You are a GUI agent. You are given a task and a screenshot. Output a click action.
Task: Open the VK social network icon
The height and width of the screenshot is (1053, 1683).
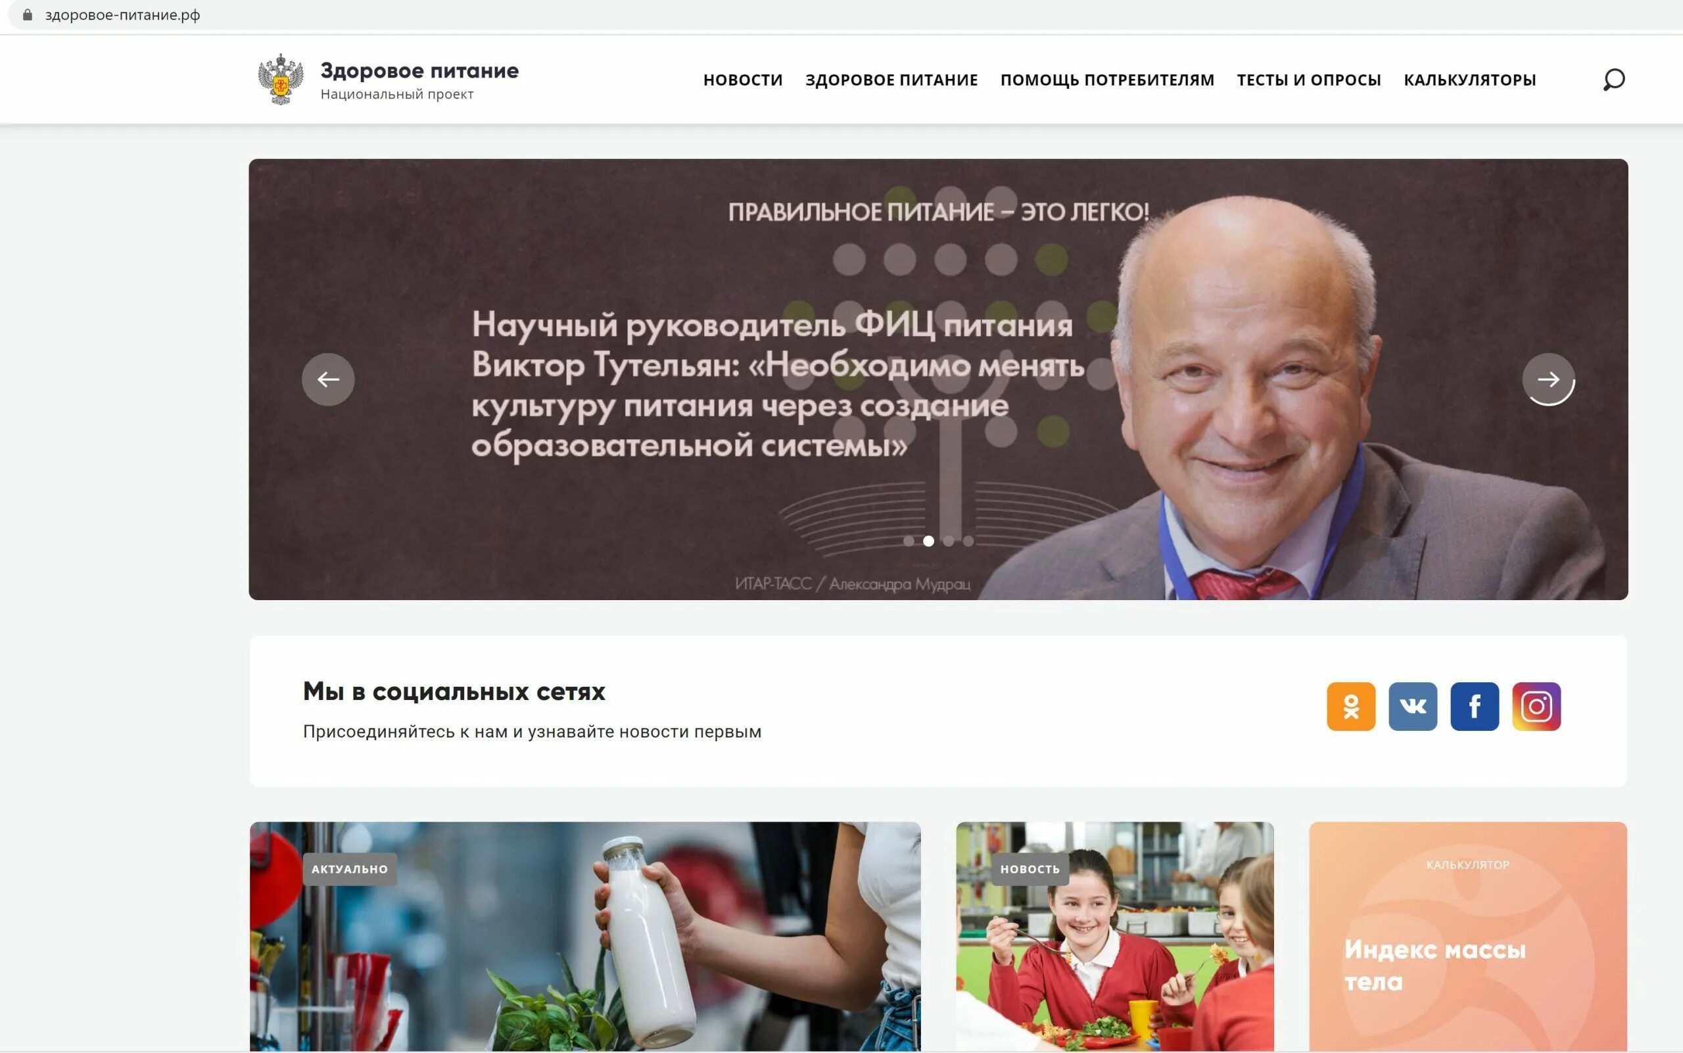point(1413,706)
